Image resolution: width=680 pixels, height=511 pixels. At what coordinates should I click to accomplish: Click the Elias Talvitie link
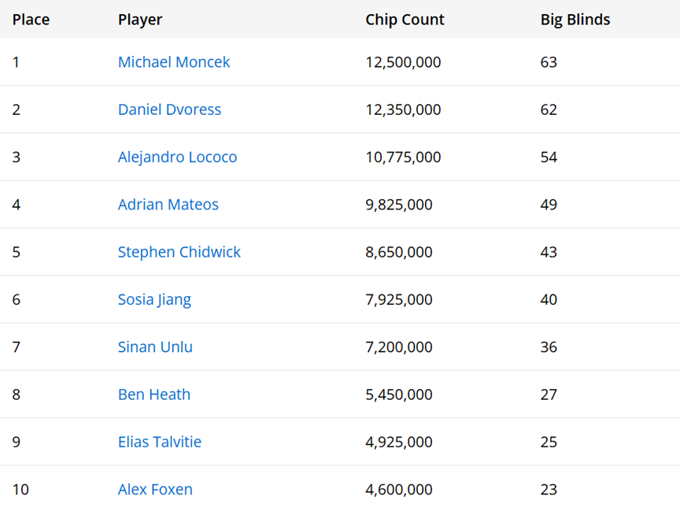(159, 442)
